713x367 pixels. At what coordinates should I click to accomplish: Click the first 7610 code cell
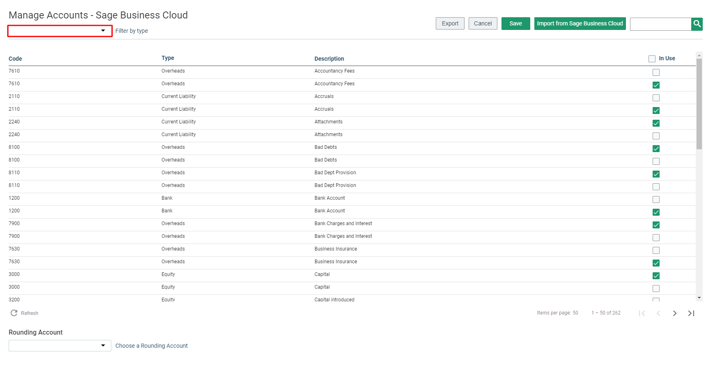(14, 71)
